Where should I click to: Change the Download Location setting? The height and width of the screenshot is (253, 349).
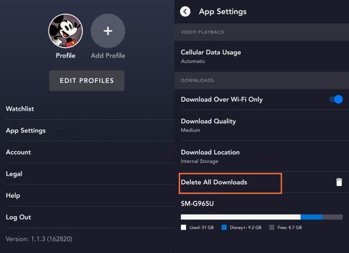point(210,156)
